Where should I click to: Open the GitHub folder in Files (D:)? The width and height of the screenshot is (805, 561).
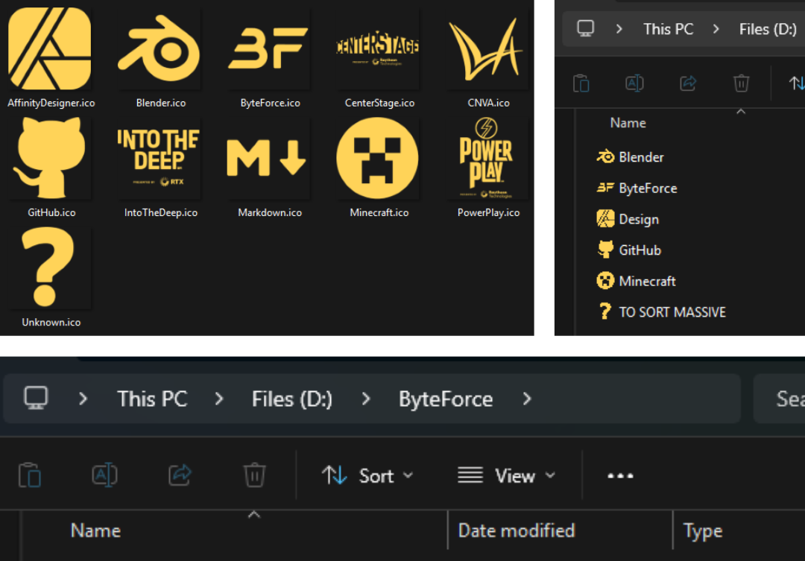640,250
